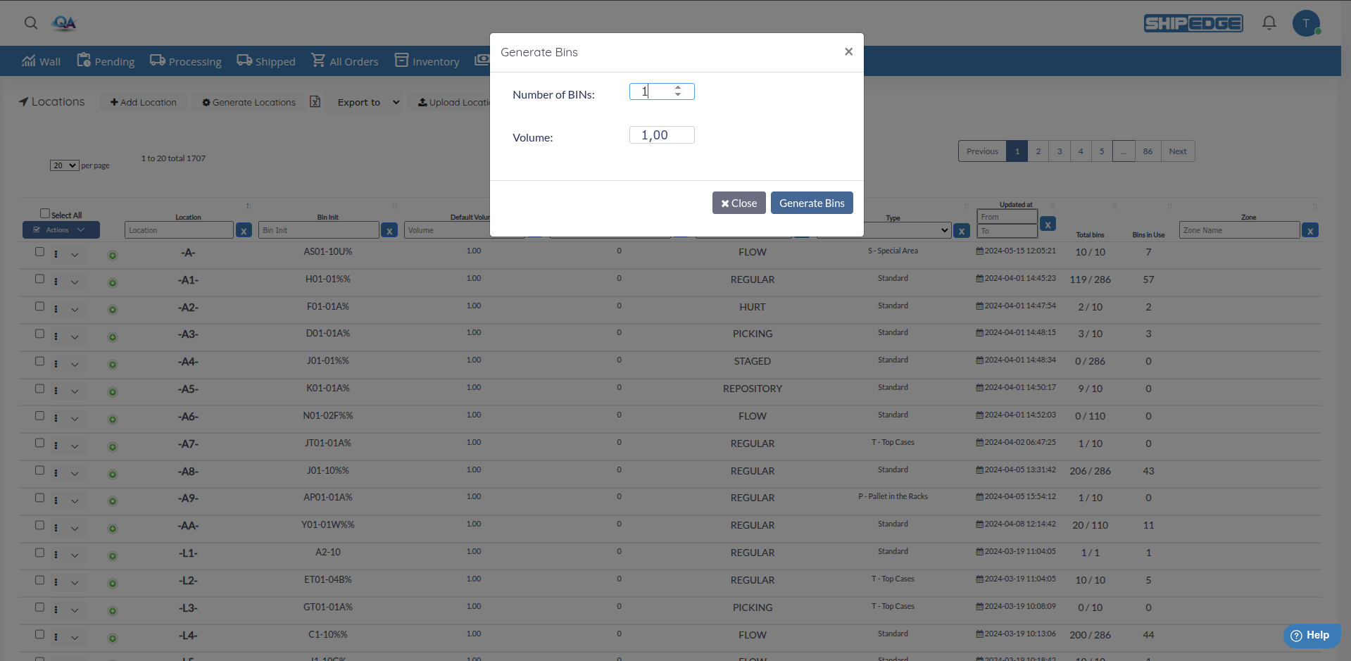Expand the Export to dropdown
The width and height of the screenshot is (1351, 661).
368,103
